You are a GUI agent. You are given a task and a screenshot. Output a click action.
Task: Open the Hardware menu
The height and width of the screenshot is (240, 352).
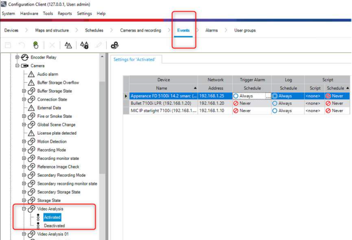[x=29, y=13]
